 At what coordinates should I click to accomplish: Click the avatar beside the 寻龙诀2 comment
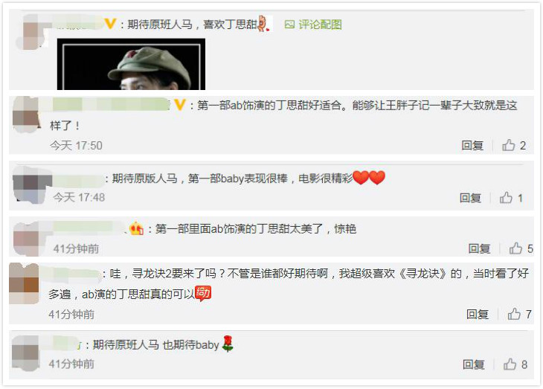[x=25, y=283]
